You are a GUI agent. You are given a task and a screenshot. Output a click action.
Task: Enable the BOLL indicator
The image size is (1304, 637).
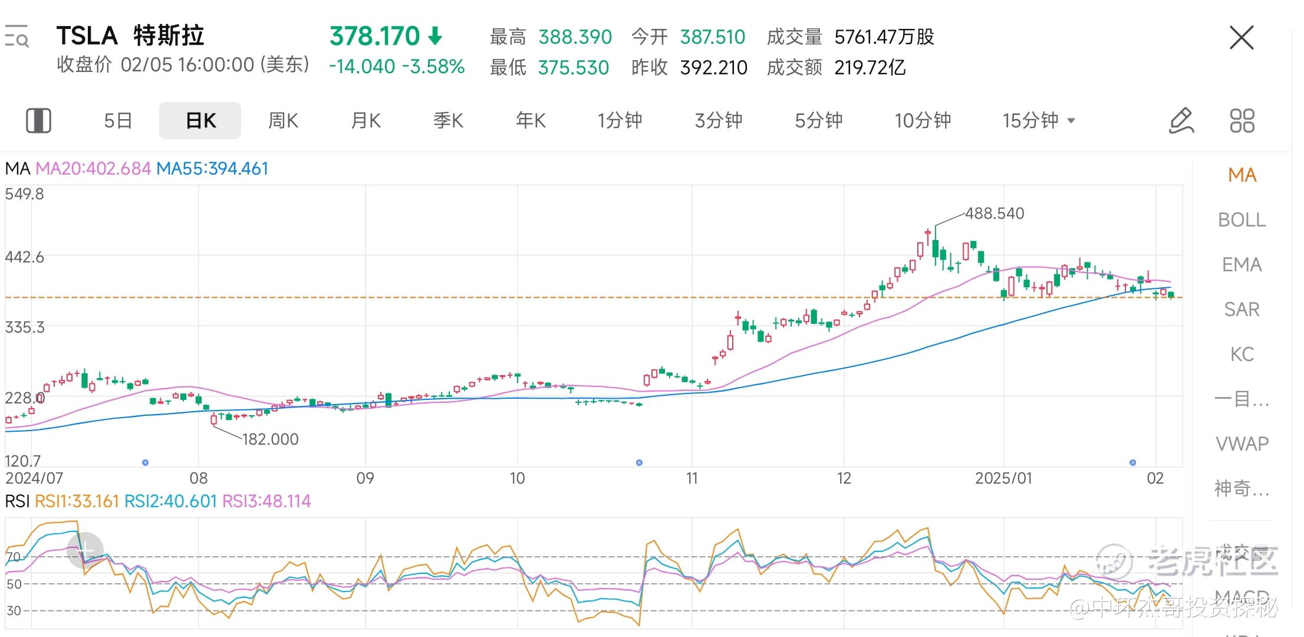pyautogui.click(x=1242, y=219)
